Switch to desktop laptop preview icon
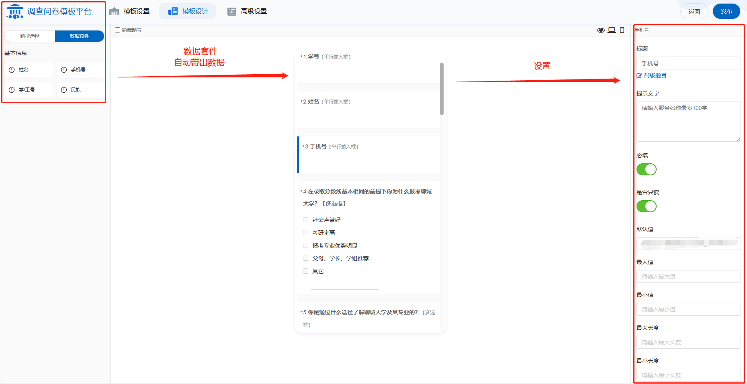The image size is (747, 384). click(612, 30)
